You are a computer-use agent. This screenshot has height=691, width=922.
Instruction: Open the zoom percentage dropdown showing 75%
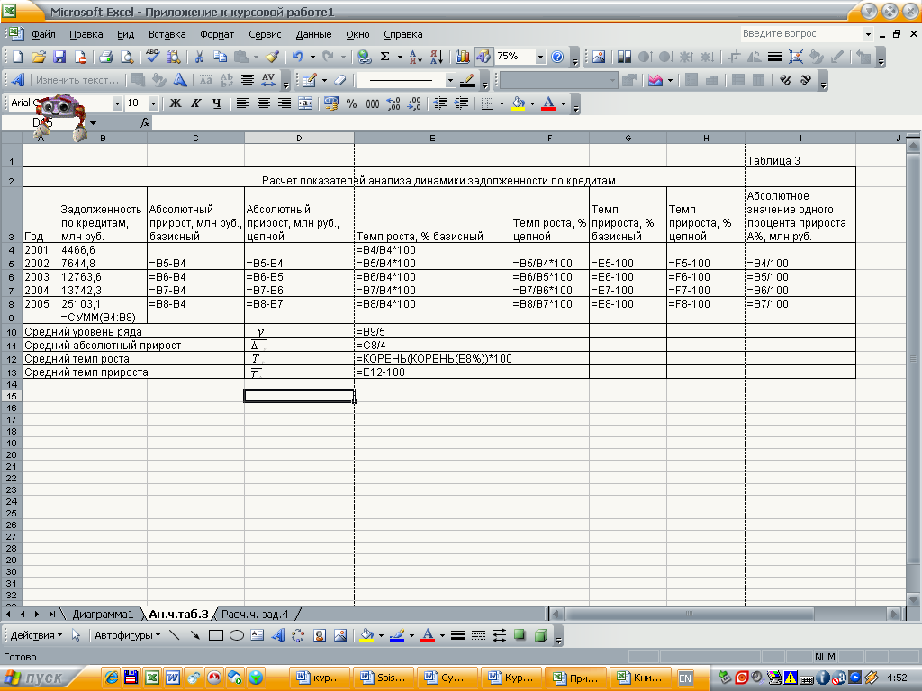pyautogui.click(x=540, y=57)
